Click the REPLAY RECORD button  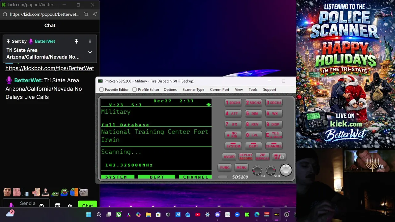coord(246,157)
